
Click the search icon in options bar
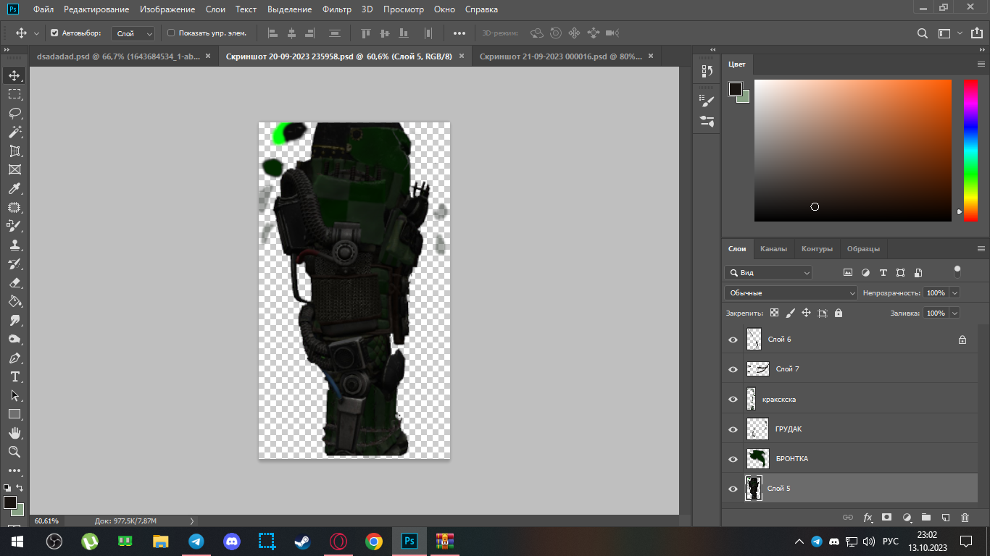pos(923,33)
